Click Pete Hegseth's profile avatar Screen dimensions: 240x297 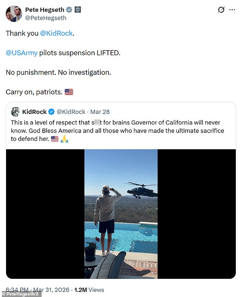tap(14, 14)
